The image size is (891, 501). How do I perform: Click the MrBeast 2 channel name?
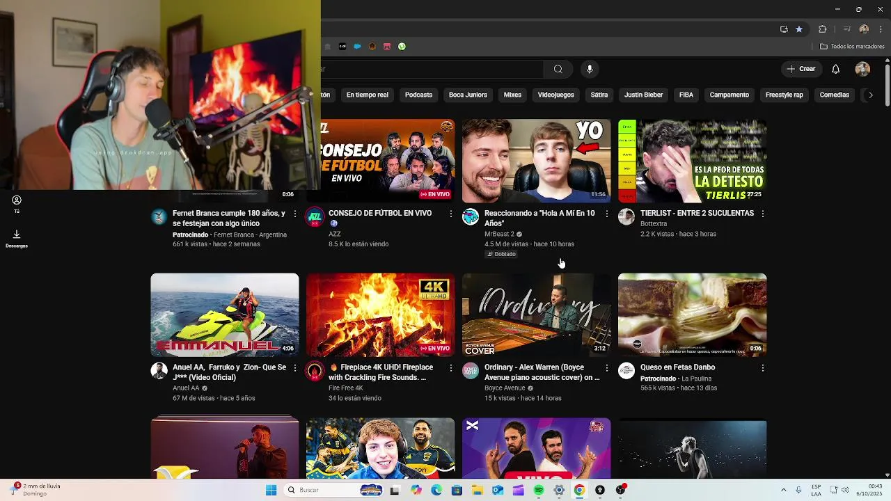pos(499,234)
